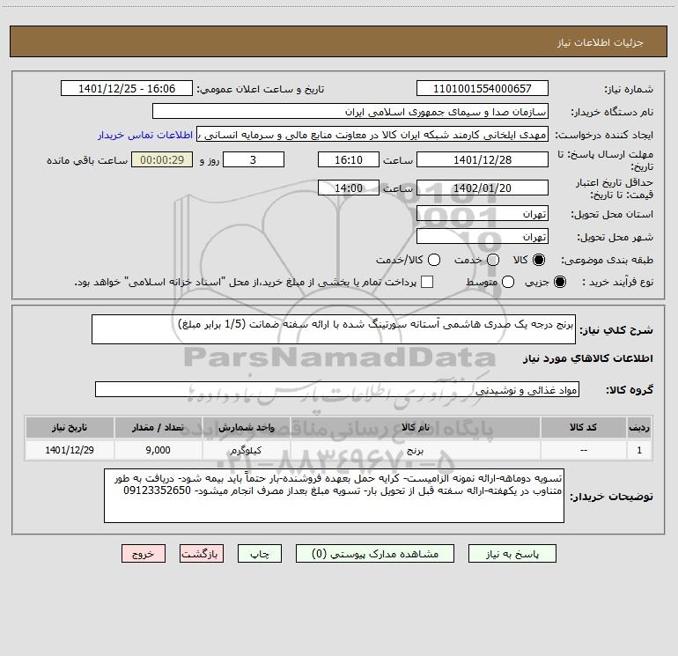The height and width of the screenshot is (656, 678).
Task: Click the کیلوگرم unit cell
Action: 246,450
